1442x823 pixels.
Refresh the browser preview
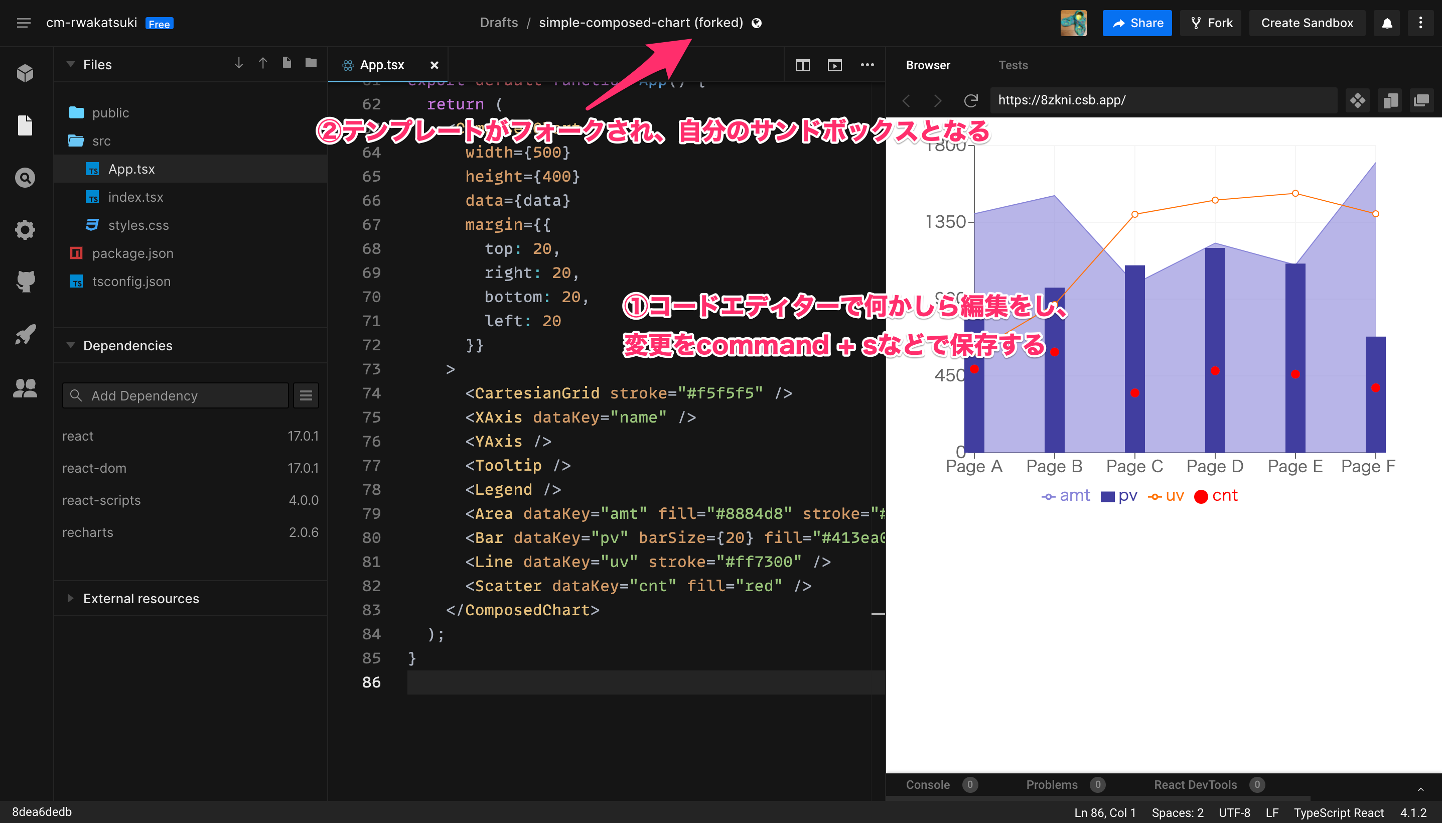tap(971, 100)
